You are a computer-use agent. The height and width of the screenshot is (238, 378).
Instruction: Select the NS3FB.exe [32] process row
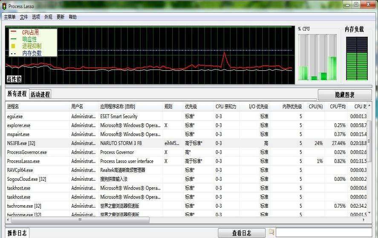click(x=186, y=143)
